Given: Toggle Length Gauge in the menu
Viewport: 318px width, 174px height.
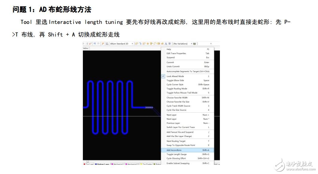Looking at the screenshot, I should click(177, 154).
